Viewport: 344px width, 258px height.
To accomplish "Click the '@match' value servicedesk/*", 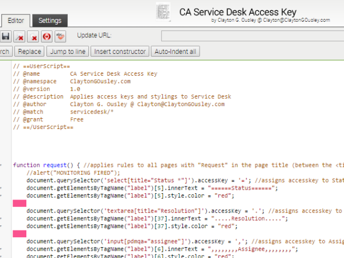I will tap(92, 112).
